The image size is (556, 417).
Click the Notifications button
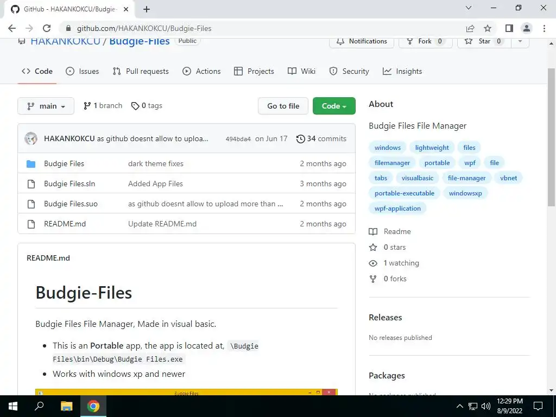tap(362, 41)
